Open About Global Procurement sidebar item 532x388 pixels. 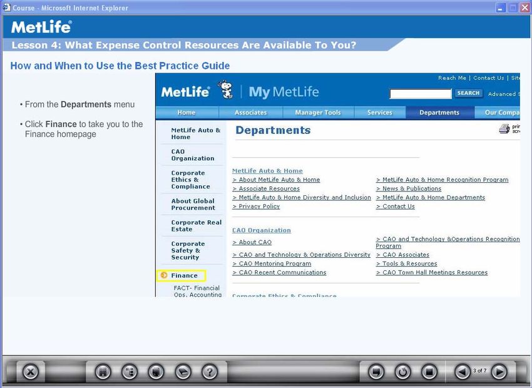(193, 205)
